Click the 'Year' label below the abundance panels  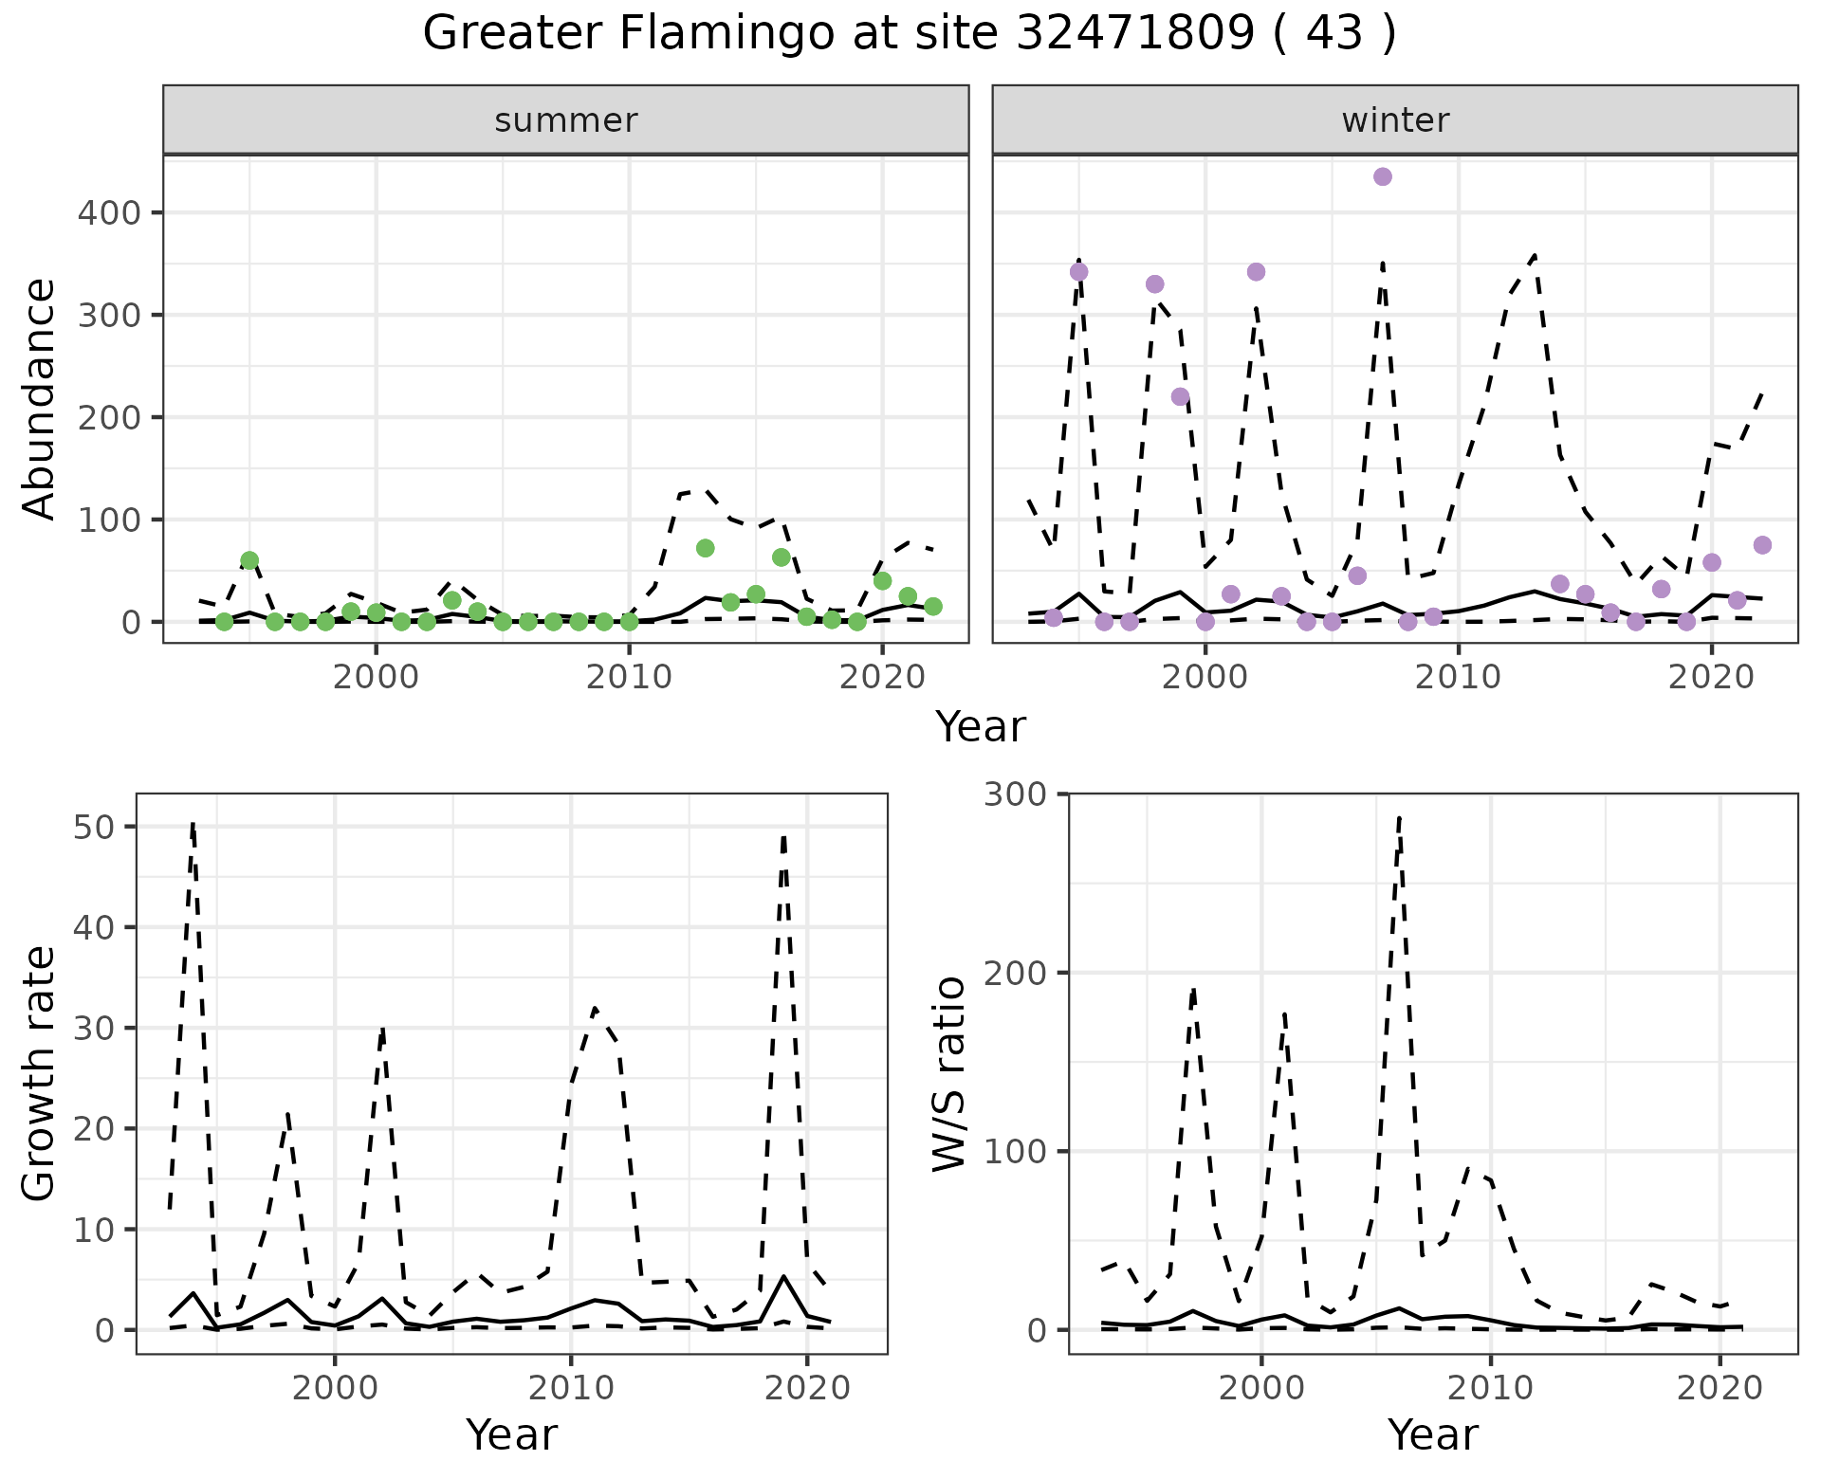pos(981,727)
